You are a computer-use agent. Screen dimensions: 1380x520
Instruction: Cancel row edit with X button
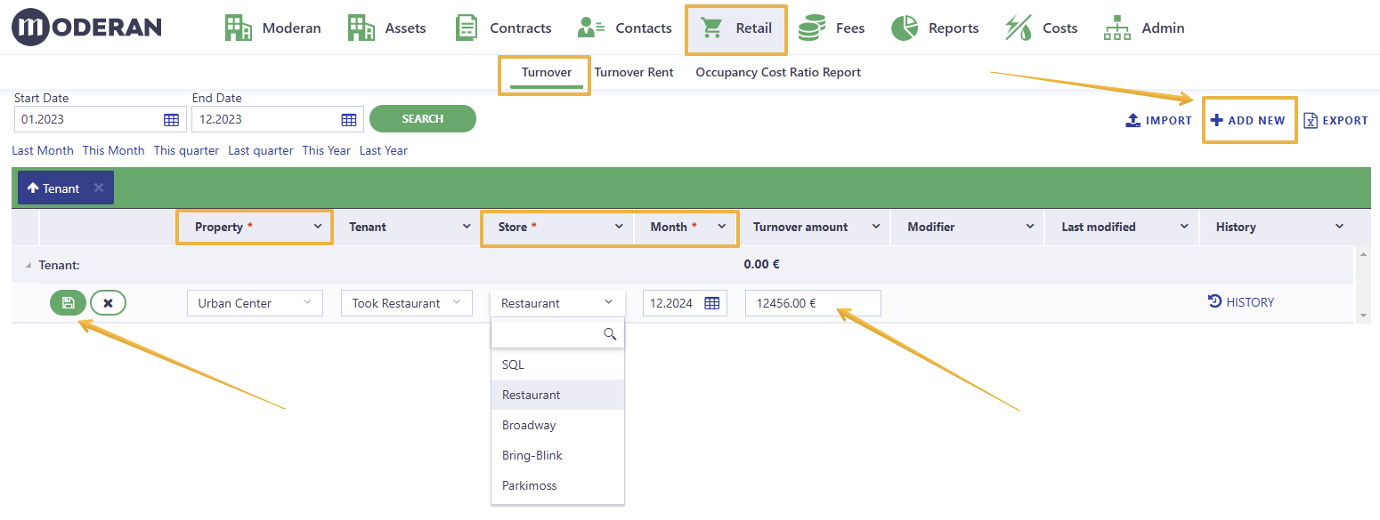pyautogui.click(x=108, y=303)
